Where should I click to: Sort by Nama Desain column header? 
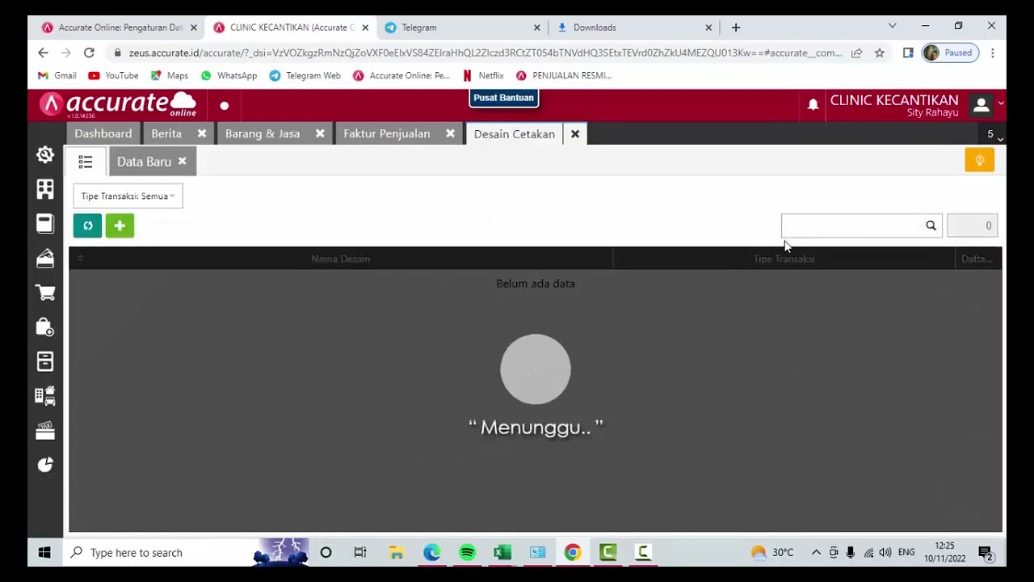[x=341, y=259]
